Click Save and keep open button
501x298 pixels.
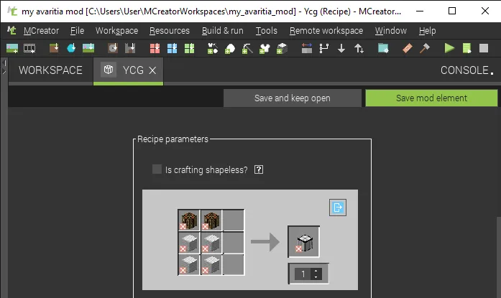(x=293, y=98)
